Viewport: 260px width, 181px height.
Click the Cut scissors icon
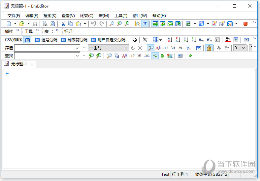click(x=63, y=24)
